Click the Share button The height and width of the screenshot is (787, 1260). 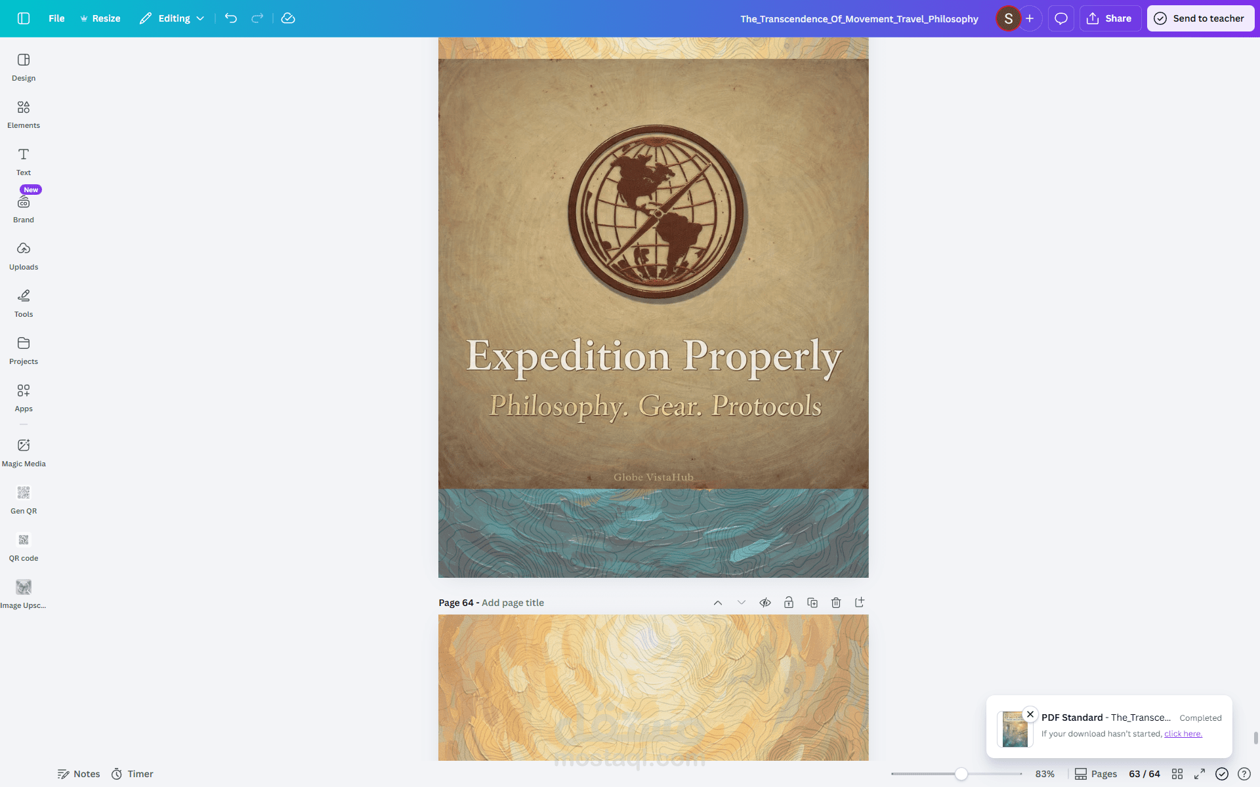[1110, 18]
